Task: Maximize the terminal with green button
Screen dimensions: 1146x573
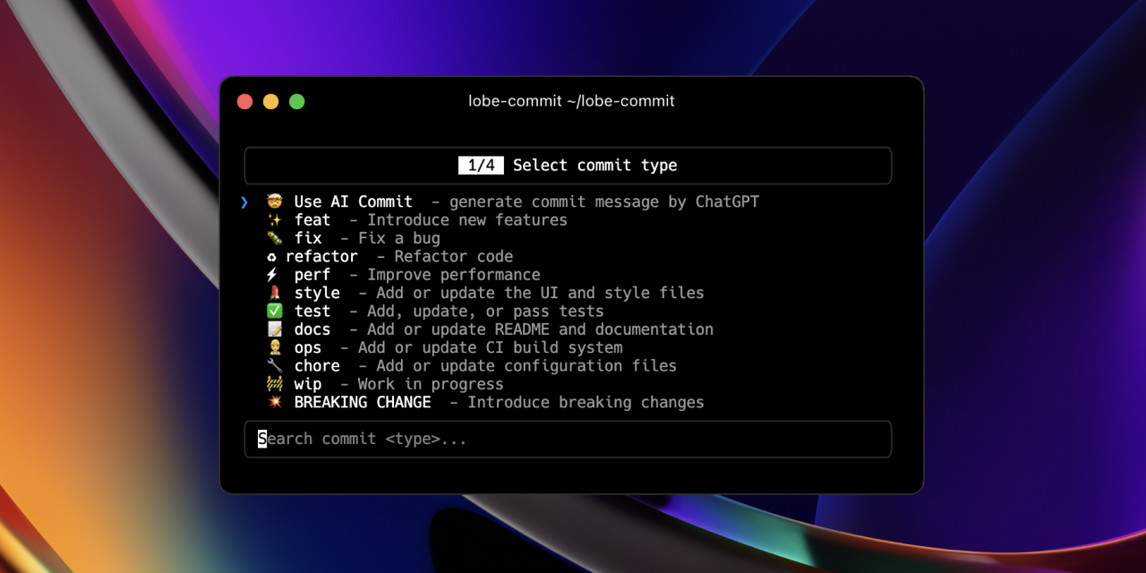Action: [297, 101]
